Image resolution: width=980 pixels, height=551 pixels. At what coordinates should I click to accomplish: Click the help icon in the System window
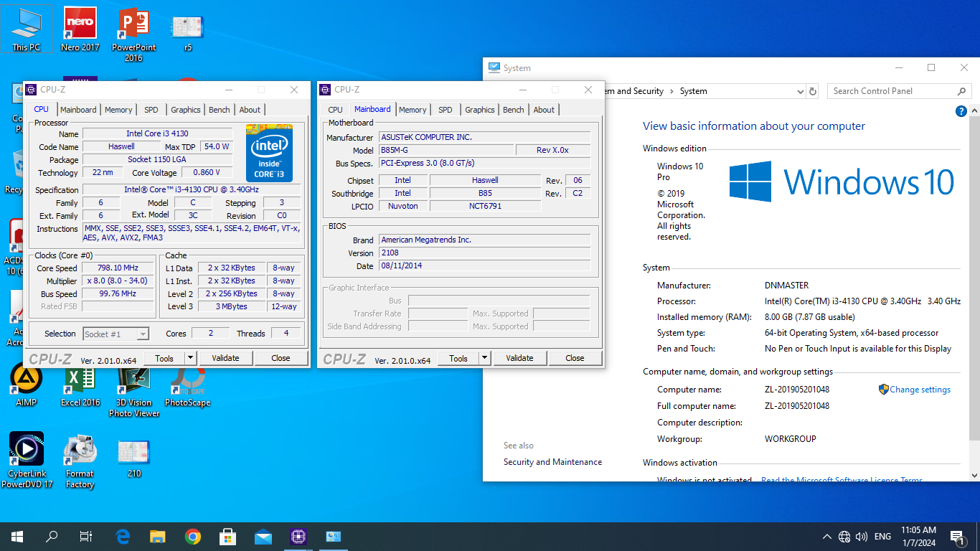tap(961, 111)
